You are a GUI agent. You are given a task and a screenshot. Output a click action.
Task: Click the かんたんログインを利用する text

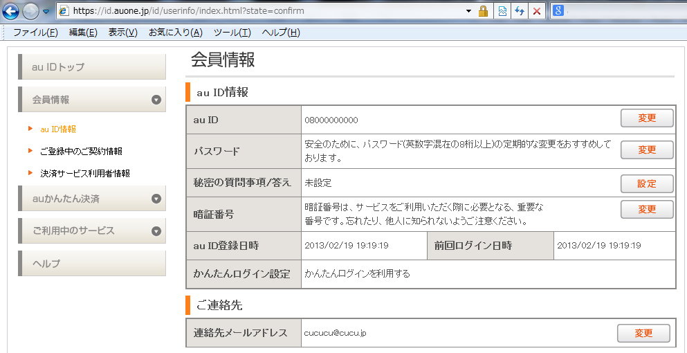[358, 274]
